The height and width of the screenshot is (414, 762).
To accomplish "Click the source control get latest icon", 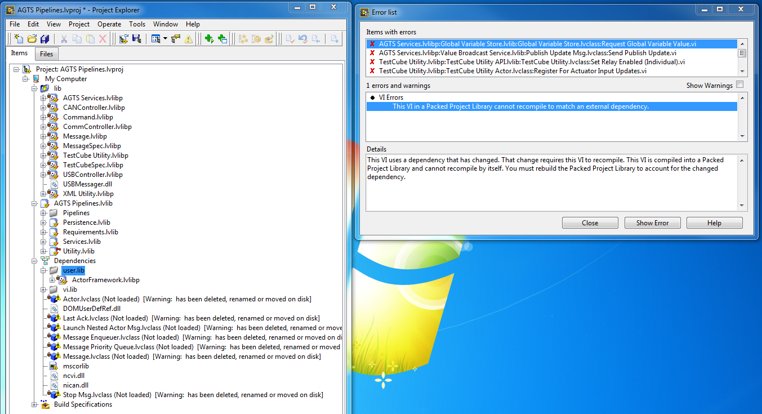I will [x=315, y=39].
